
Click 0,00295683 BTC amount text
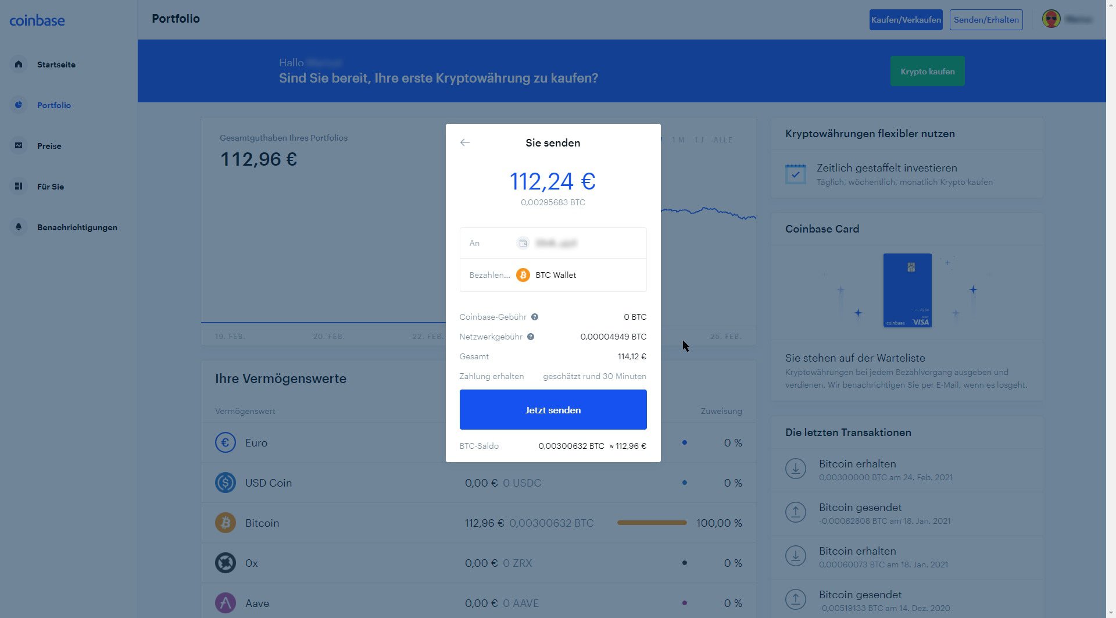[x=553, y=202]
